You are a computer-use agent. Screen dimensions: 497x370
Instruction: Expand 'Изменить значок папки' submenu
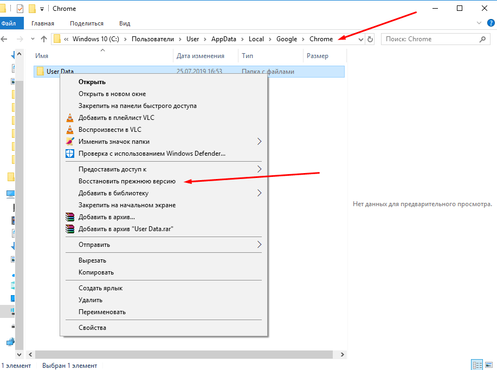point(259,142)
